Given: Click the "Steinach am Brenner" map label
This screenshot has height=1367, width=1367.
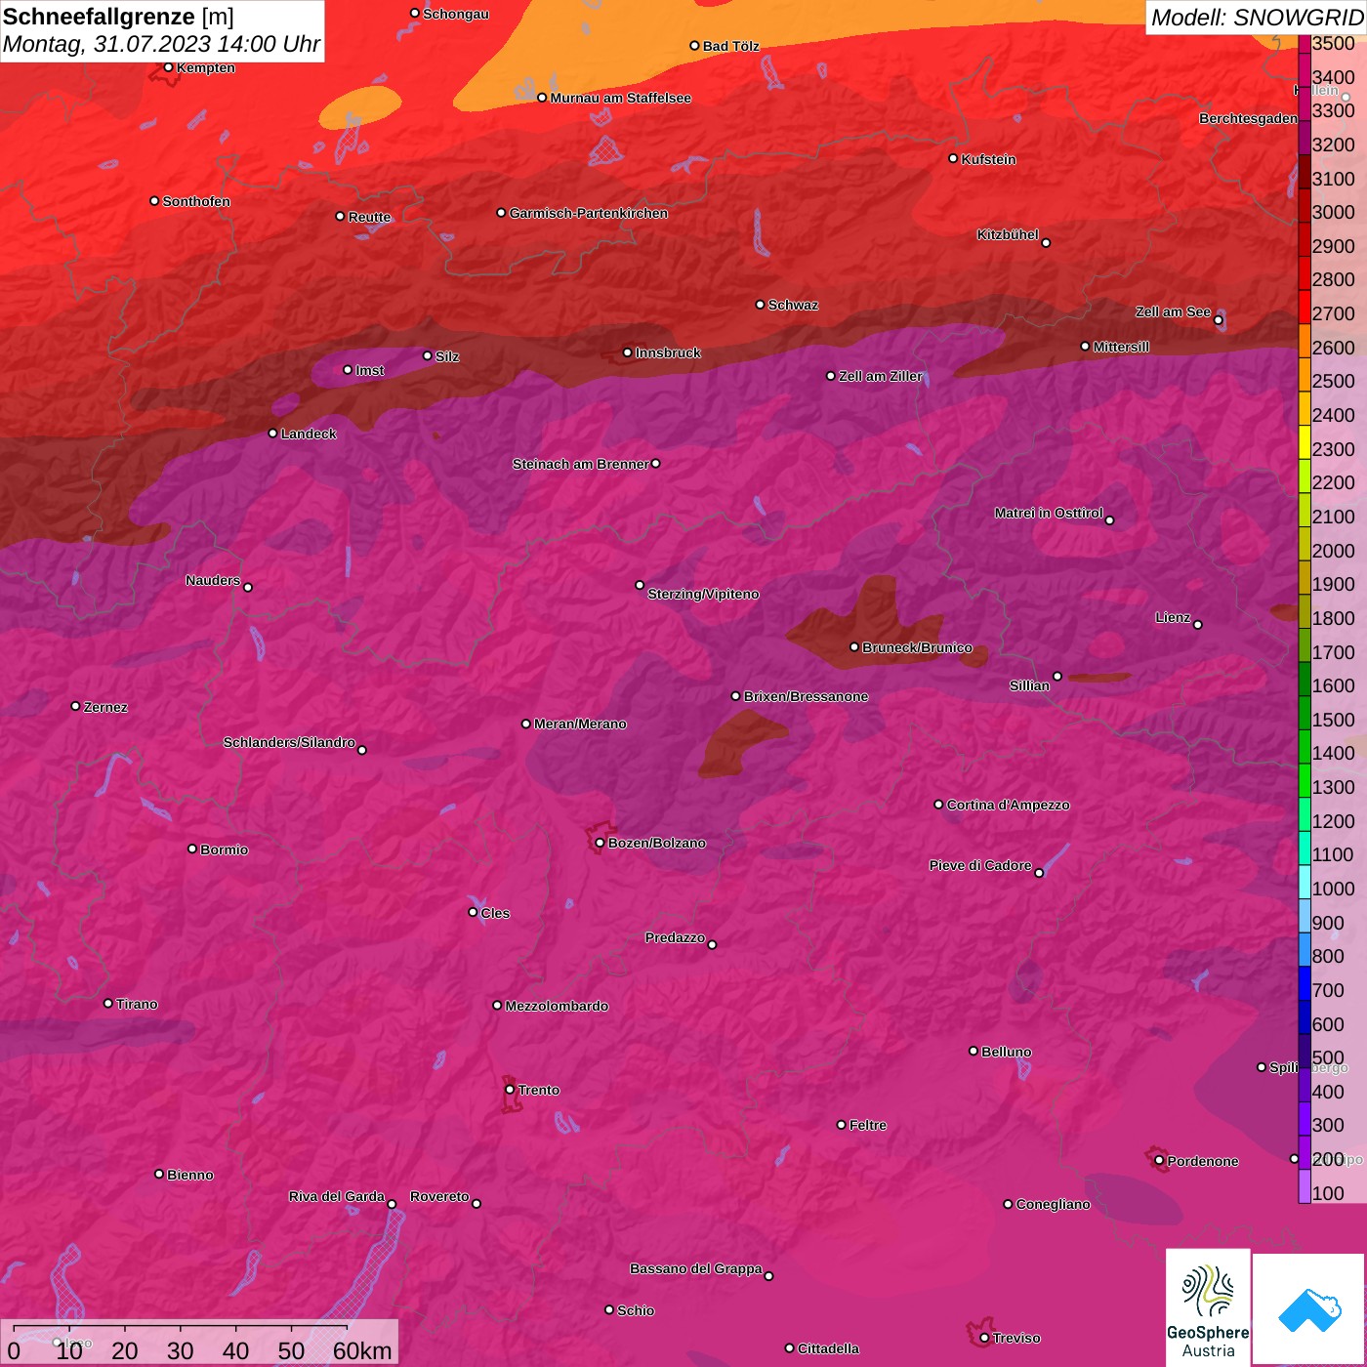Looking at the screenshot, I should point(580,464).
